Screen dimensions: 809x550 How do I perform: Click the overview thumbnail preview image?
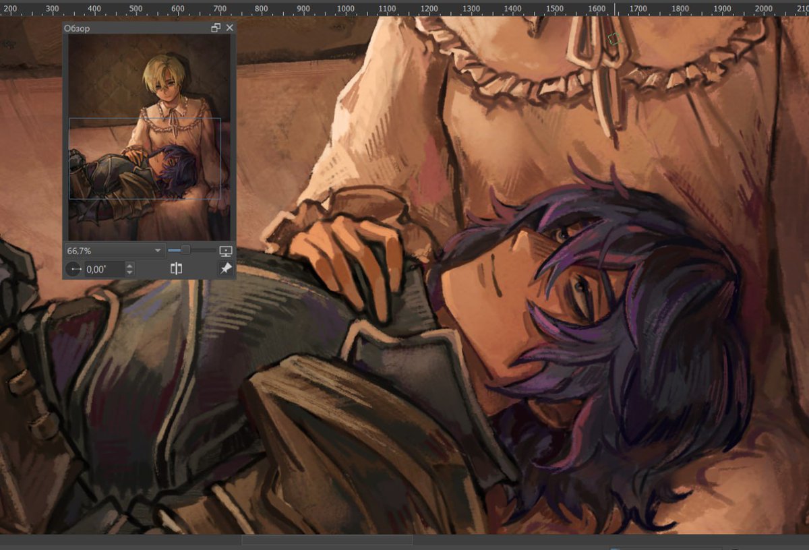(x=149, y=138)
